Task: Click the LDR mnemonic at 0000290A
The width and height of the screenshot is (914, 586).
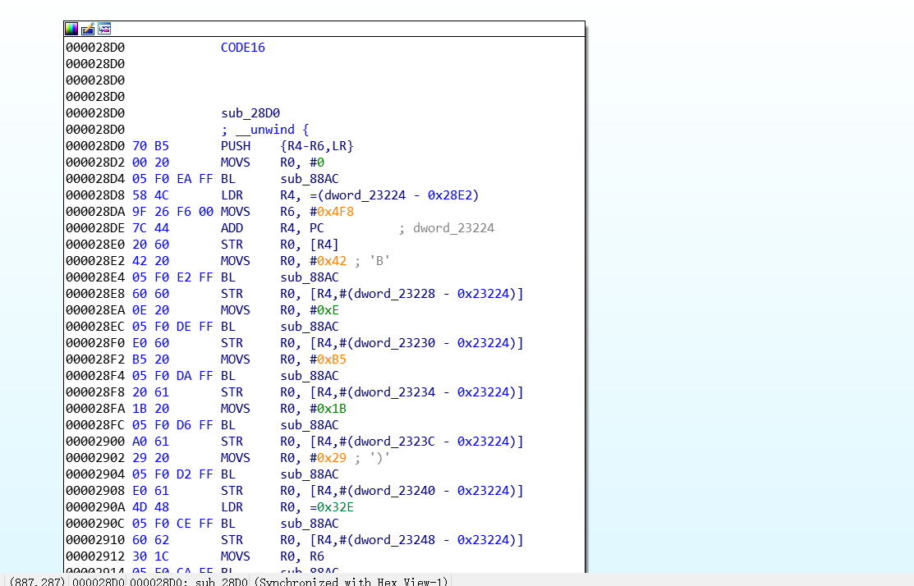Action: tap(232, 507)
